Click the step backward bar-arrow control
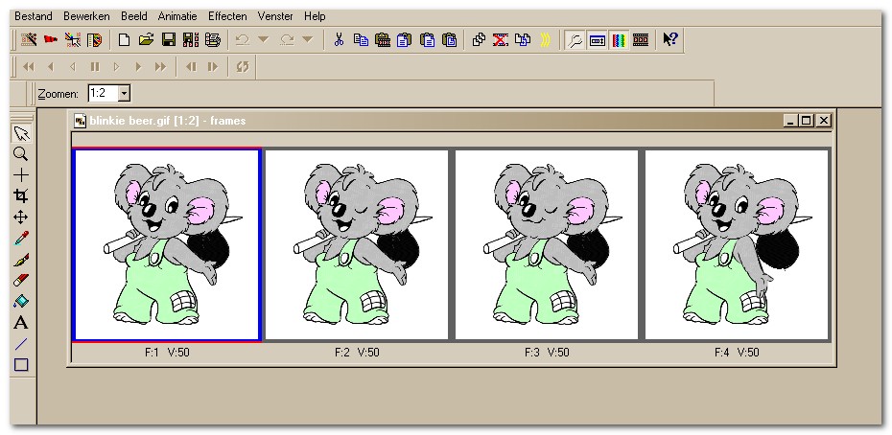 click(x=191, y=67)
